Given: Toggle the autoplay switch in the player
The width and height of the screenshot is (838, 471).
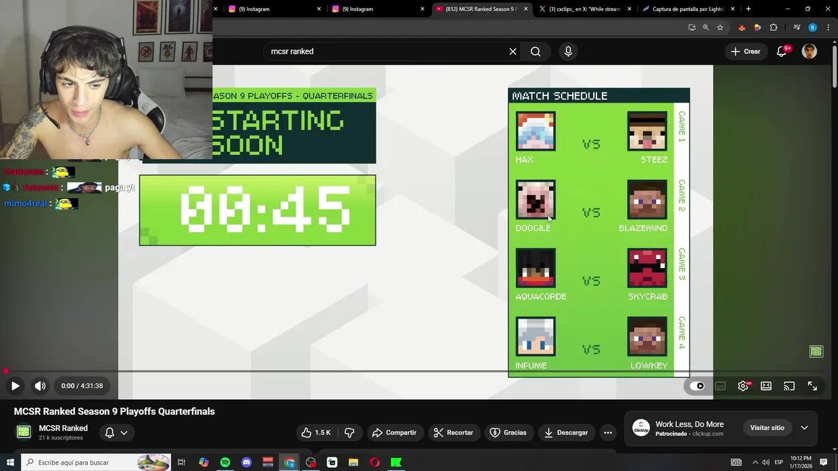Looking at the screenshot, I should click(697, 386).
